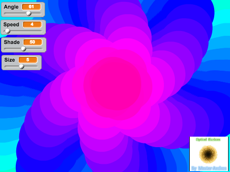Click the fuzzy golden circle illusion icon

(x=208, y=154)
